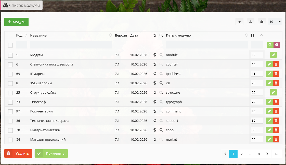Click the module name Комментарии
Viewport: 286px width, 165px height.
tap(41, 111)
